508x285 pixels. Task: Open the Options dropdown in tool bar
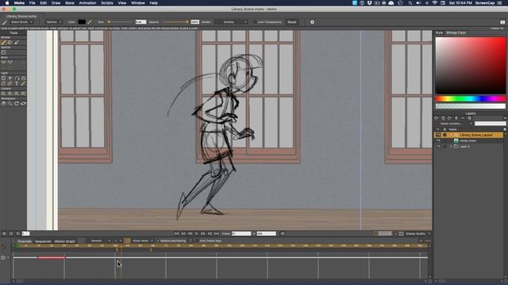(53, 22)
